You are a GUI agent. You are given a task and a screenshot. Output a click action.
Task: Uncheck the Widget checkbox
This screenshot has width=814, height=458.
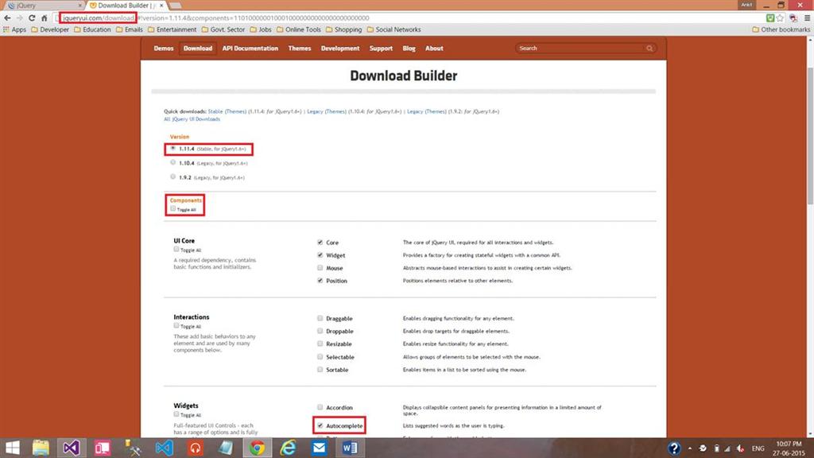click(x=320, y=255)
